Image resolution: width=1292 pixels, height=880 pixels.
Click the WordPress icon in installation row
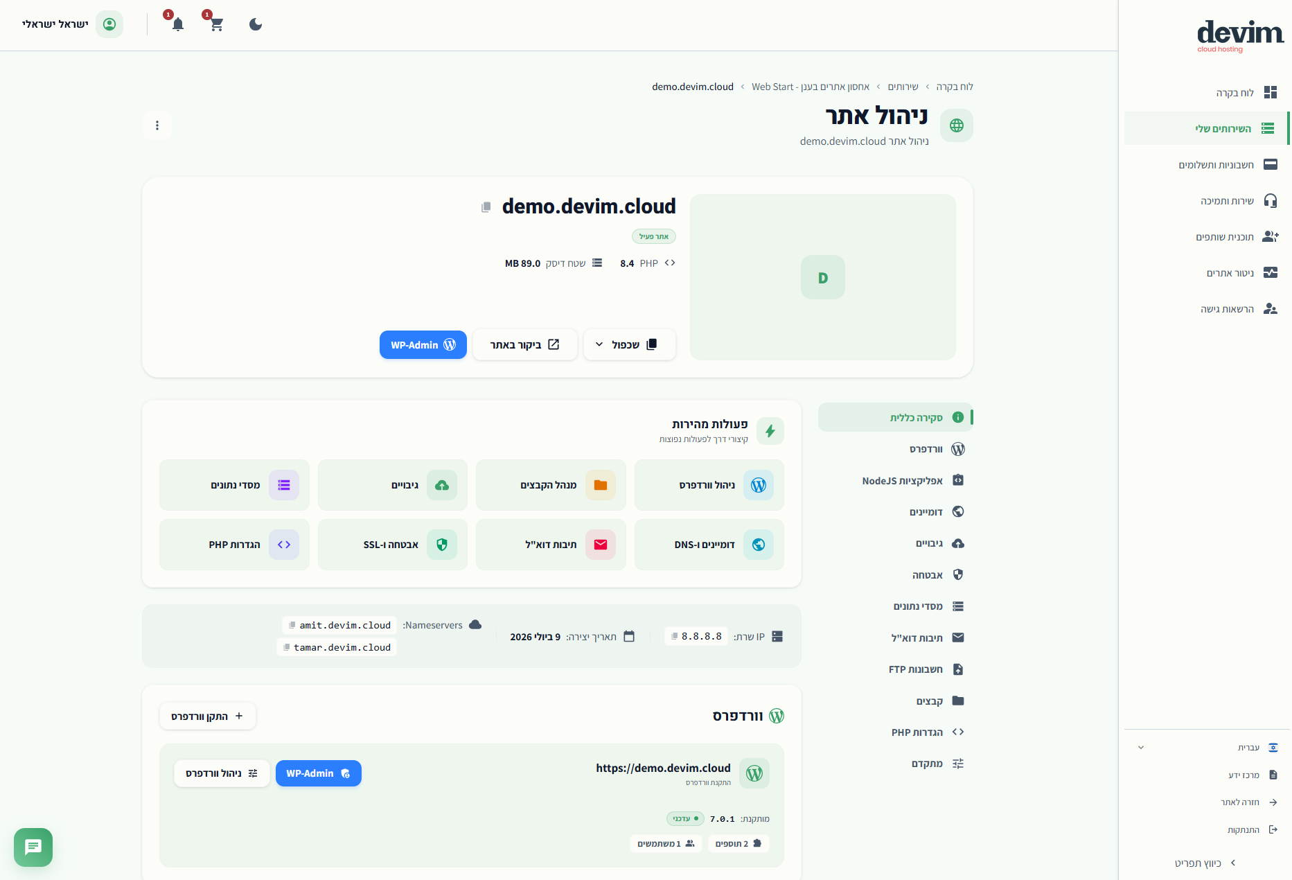(x=754, y=773)
